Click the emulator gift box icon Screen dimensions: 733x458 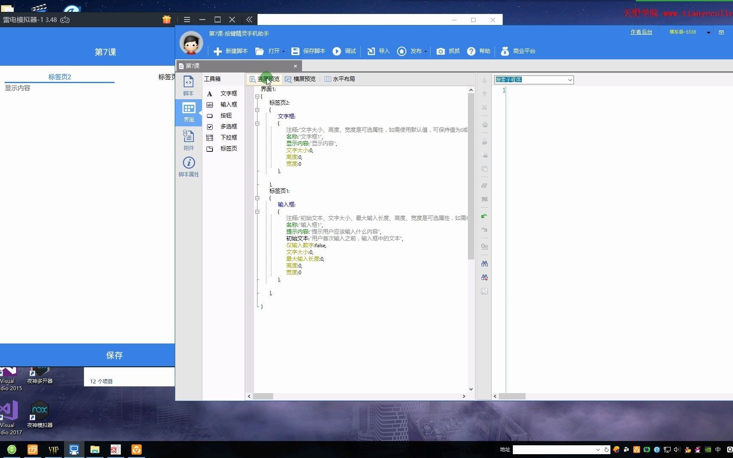tap(167, 20)
